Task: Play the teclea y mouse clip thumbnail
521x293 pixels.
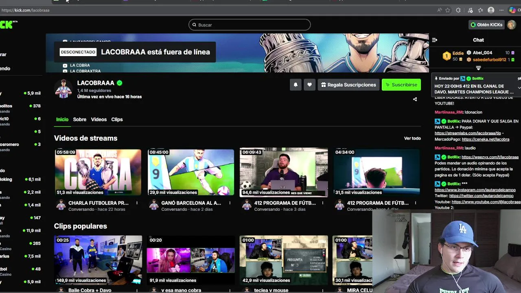Action: [284, 260]
